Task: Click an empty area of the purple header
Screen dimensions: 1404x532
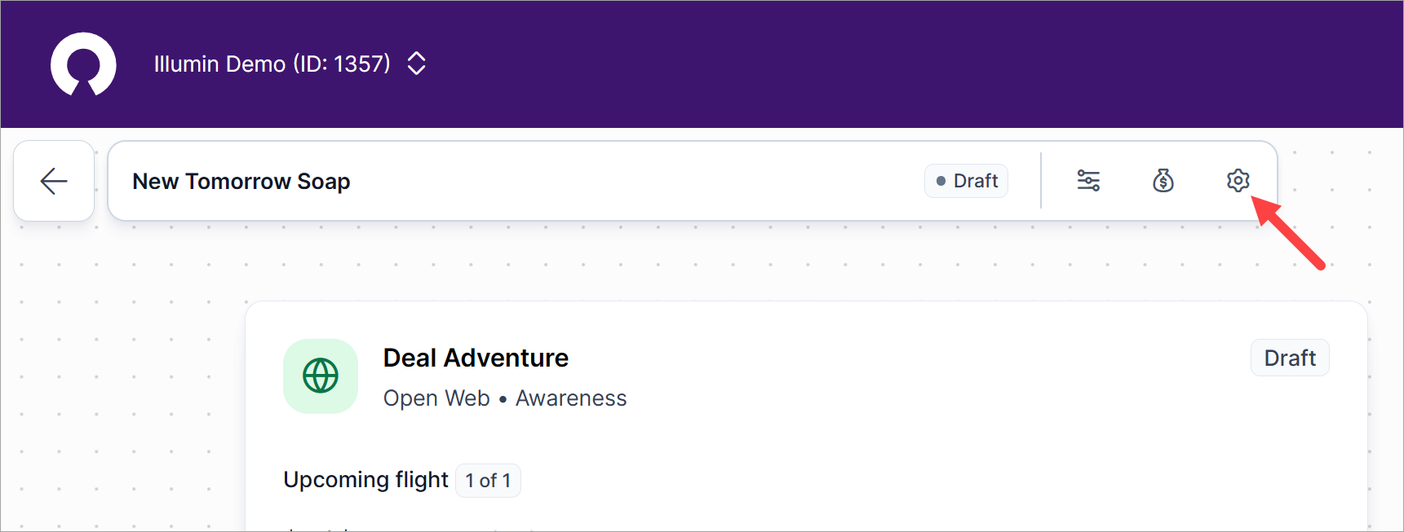Action: click(897, 64)
